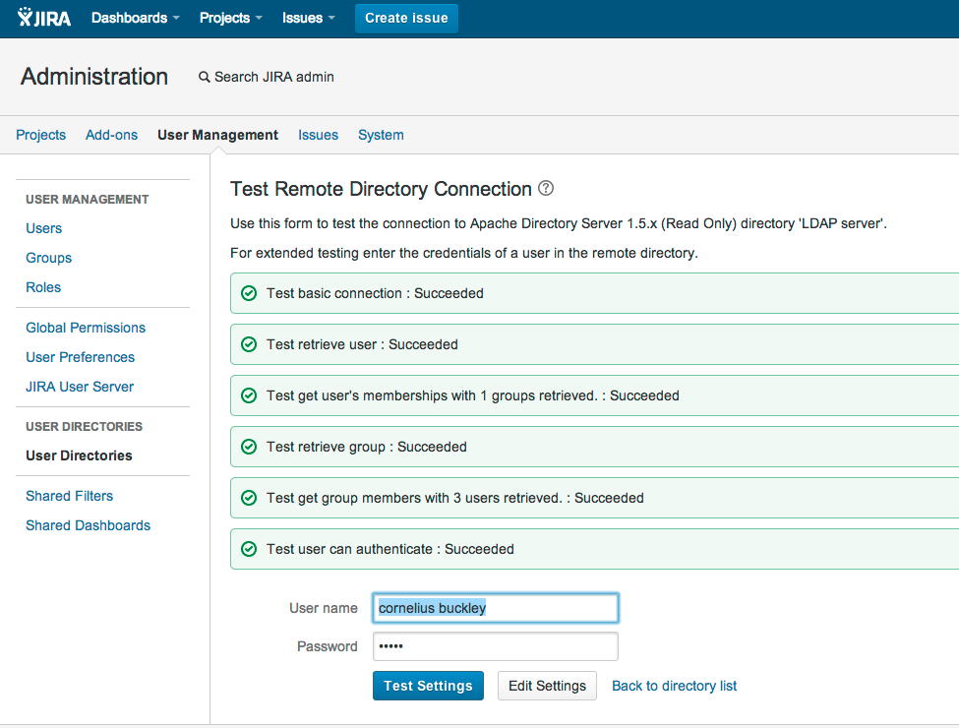Click the Password input field
Screen dimensions: 959x728
point(496,646)
